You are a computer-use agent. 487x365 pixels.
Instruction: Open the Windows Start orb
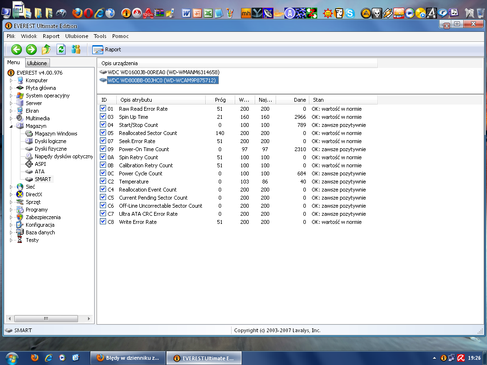(11, 358)
